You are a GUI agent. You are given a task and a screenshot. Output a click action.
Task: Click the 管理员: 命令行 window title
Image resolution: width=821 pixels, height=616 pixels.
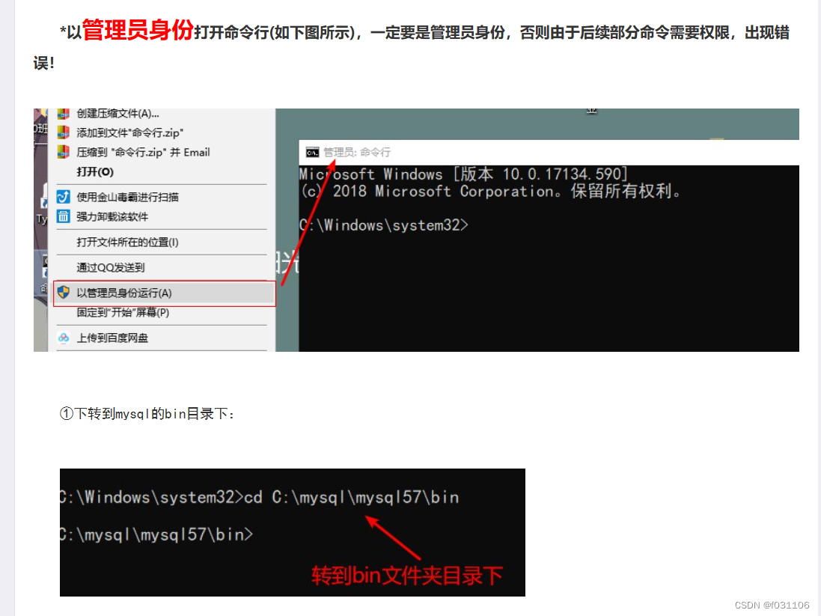point(356,153)
